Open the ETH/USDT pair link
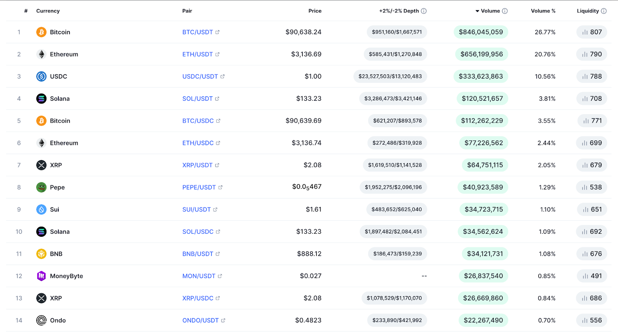 [x=197, y=54]
